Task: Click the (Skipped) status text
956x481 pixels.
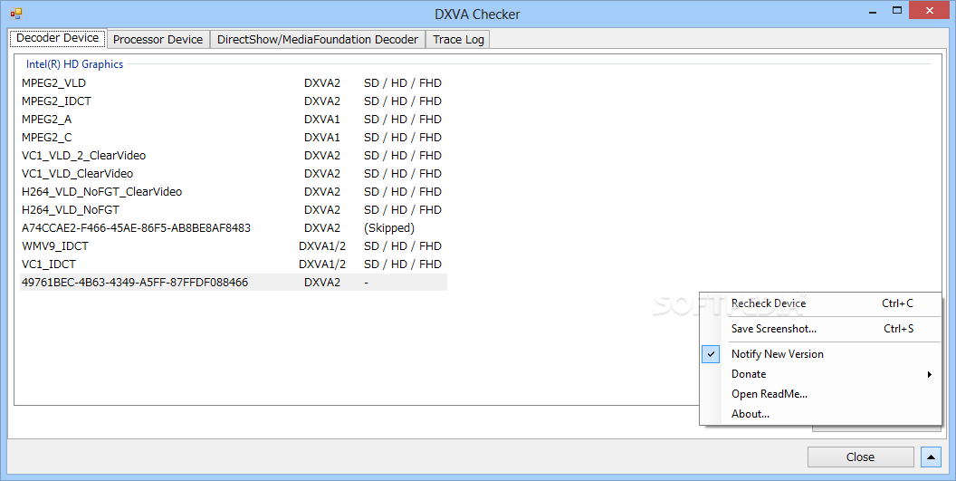Action: tap(389, 227)
